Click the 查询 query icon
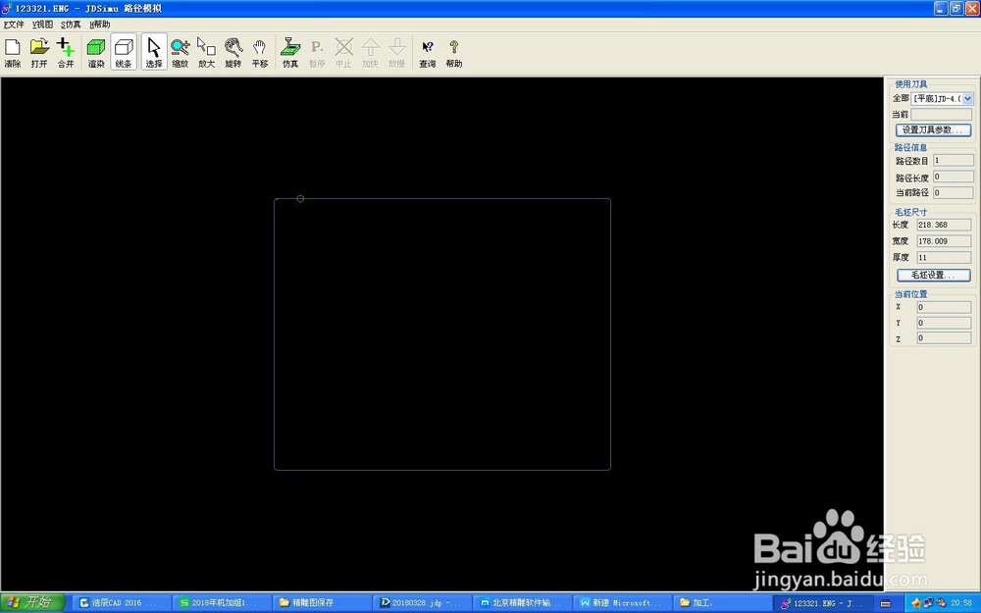Viewport: 981px width, 613px height. click(x=428, y=53)
